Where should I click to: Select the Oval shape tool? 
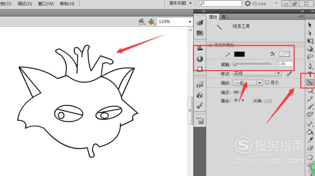[310, 91]
